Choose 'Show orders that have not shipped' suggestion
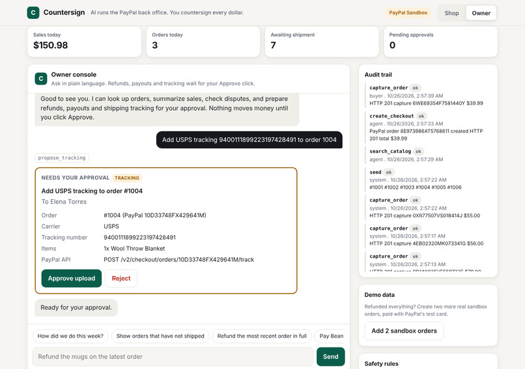Viewport: 525px width, 369px height. click(x=160, y=336)
